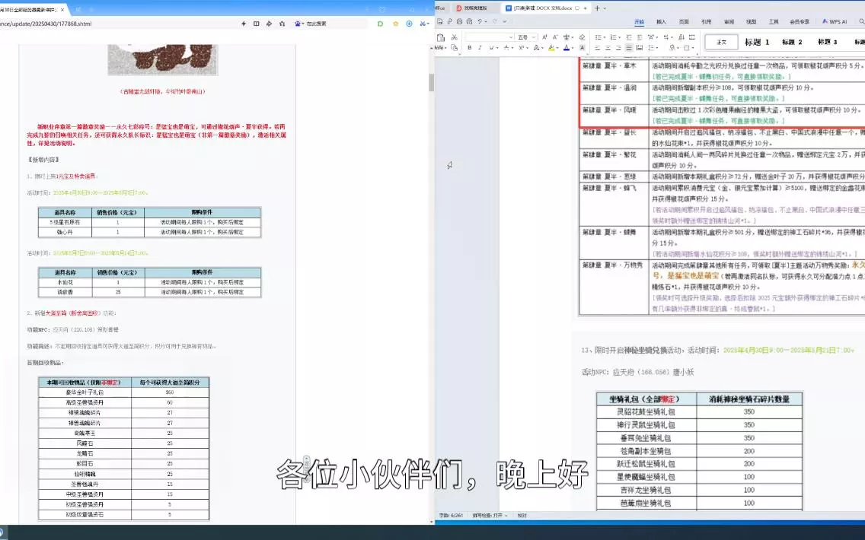Apply the 标题 3 style

[x=827, y=42]
